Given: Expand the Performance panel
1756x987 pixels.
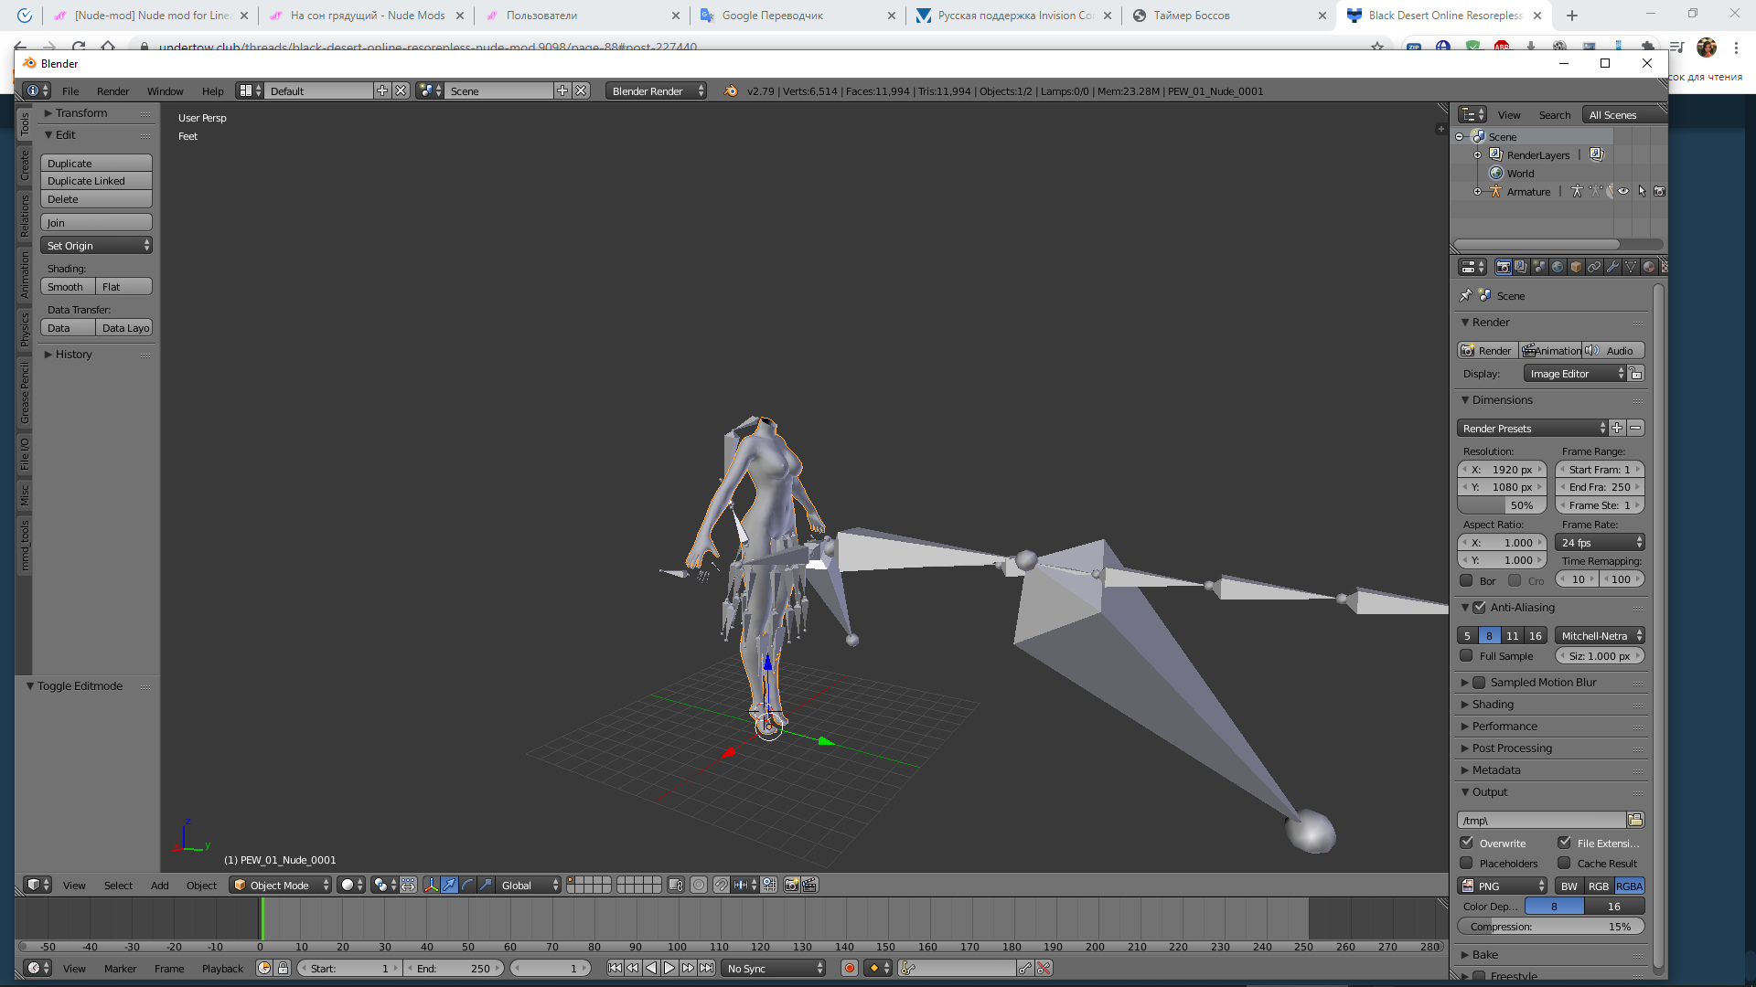Looking at the screenshot, I should 1504,726.
